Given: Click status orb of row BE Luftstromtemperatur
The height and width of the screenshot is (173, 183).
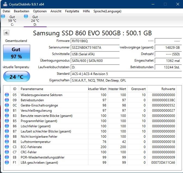Looking at the screenshot, I should (x=7, y=142).
